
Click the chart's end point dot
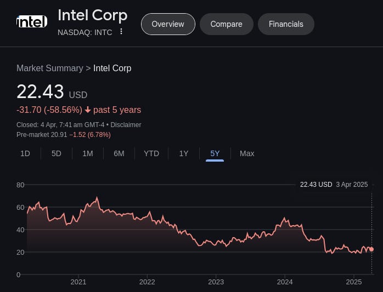click(x=371, y=249)
